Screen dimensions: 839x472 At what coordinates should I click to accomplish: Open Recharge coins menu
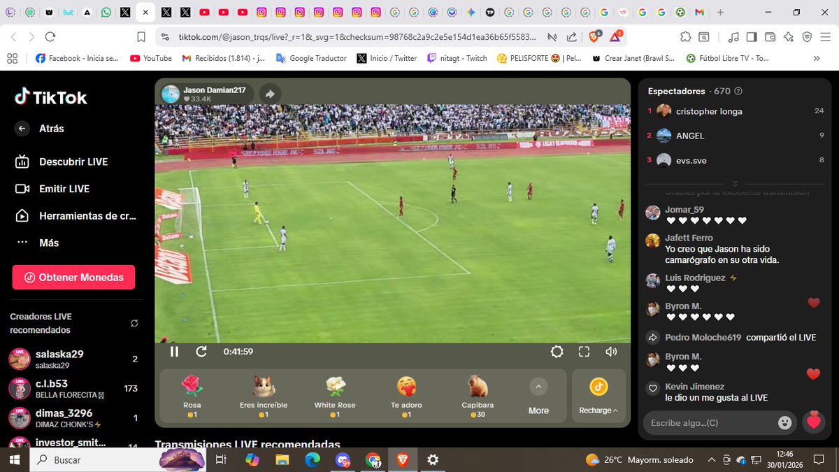[598, 396]
